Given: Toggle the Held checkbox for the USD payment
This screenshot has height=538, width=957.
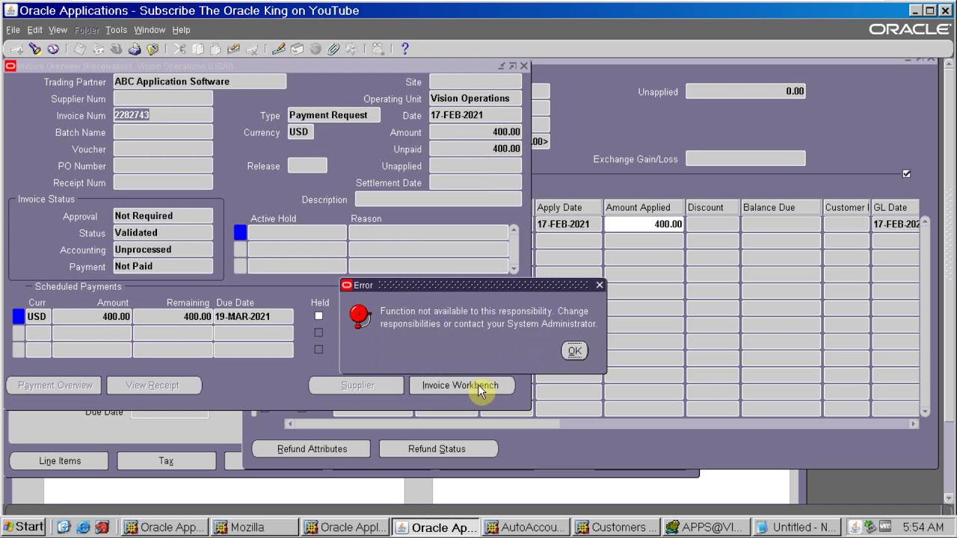Looking at the screenshot, I should (x=319, y=316).
